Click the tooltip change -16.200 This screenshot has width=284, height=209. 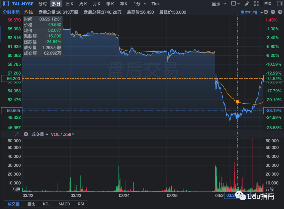54,36
